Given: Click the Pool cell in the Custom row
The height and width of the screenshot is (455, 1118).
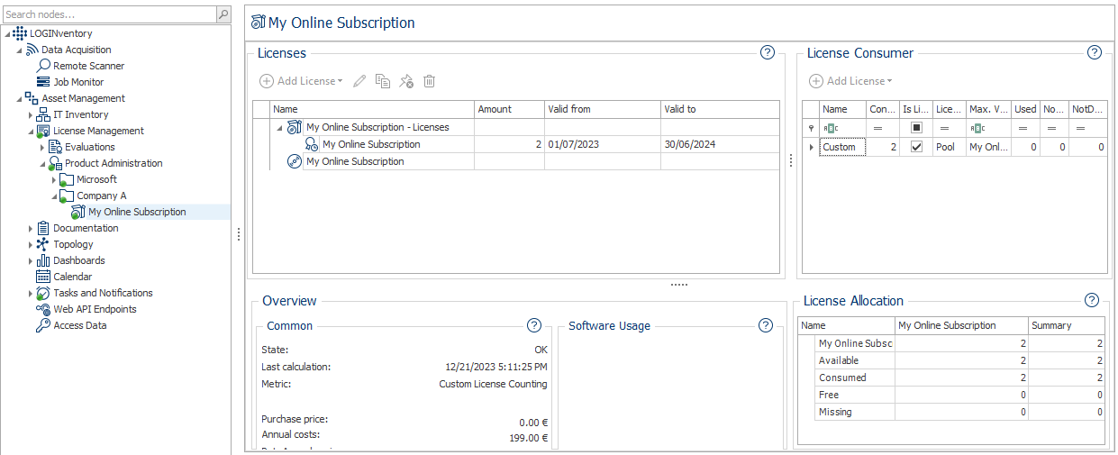Looking at the screenshot, I should point(950,147).
